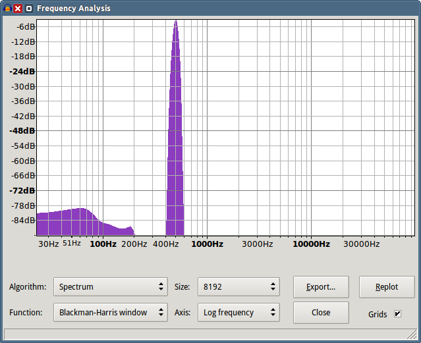Click the 30000Hz frequency label
This screenshot has height=343, width=421.
362,244
